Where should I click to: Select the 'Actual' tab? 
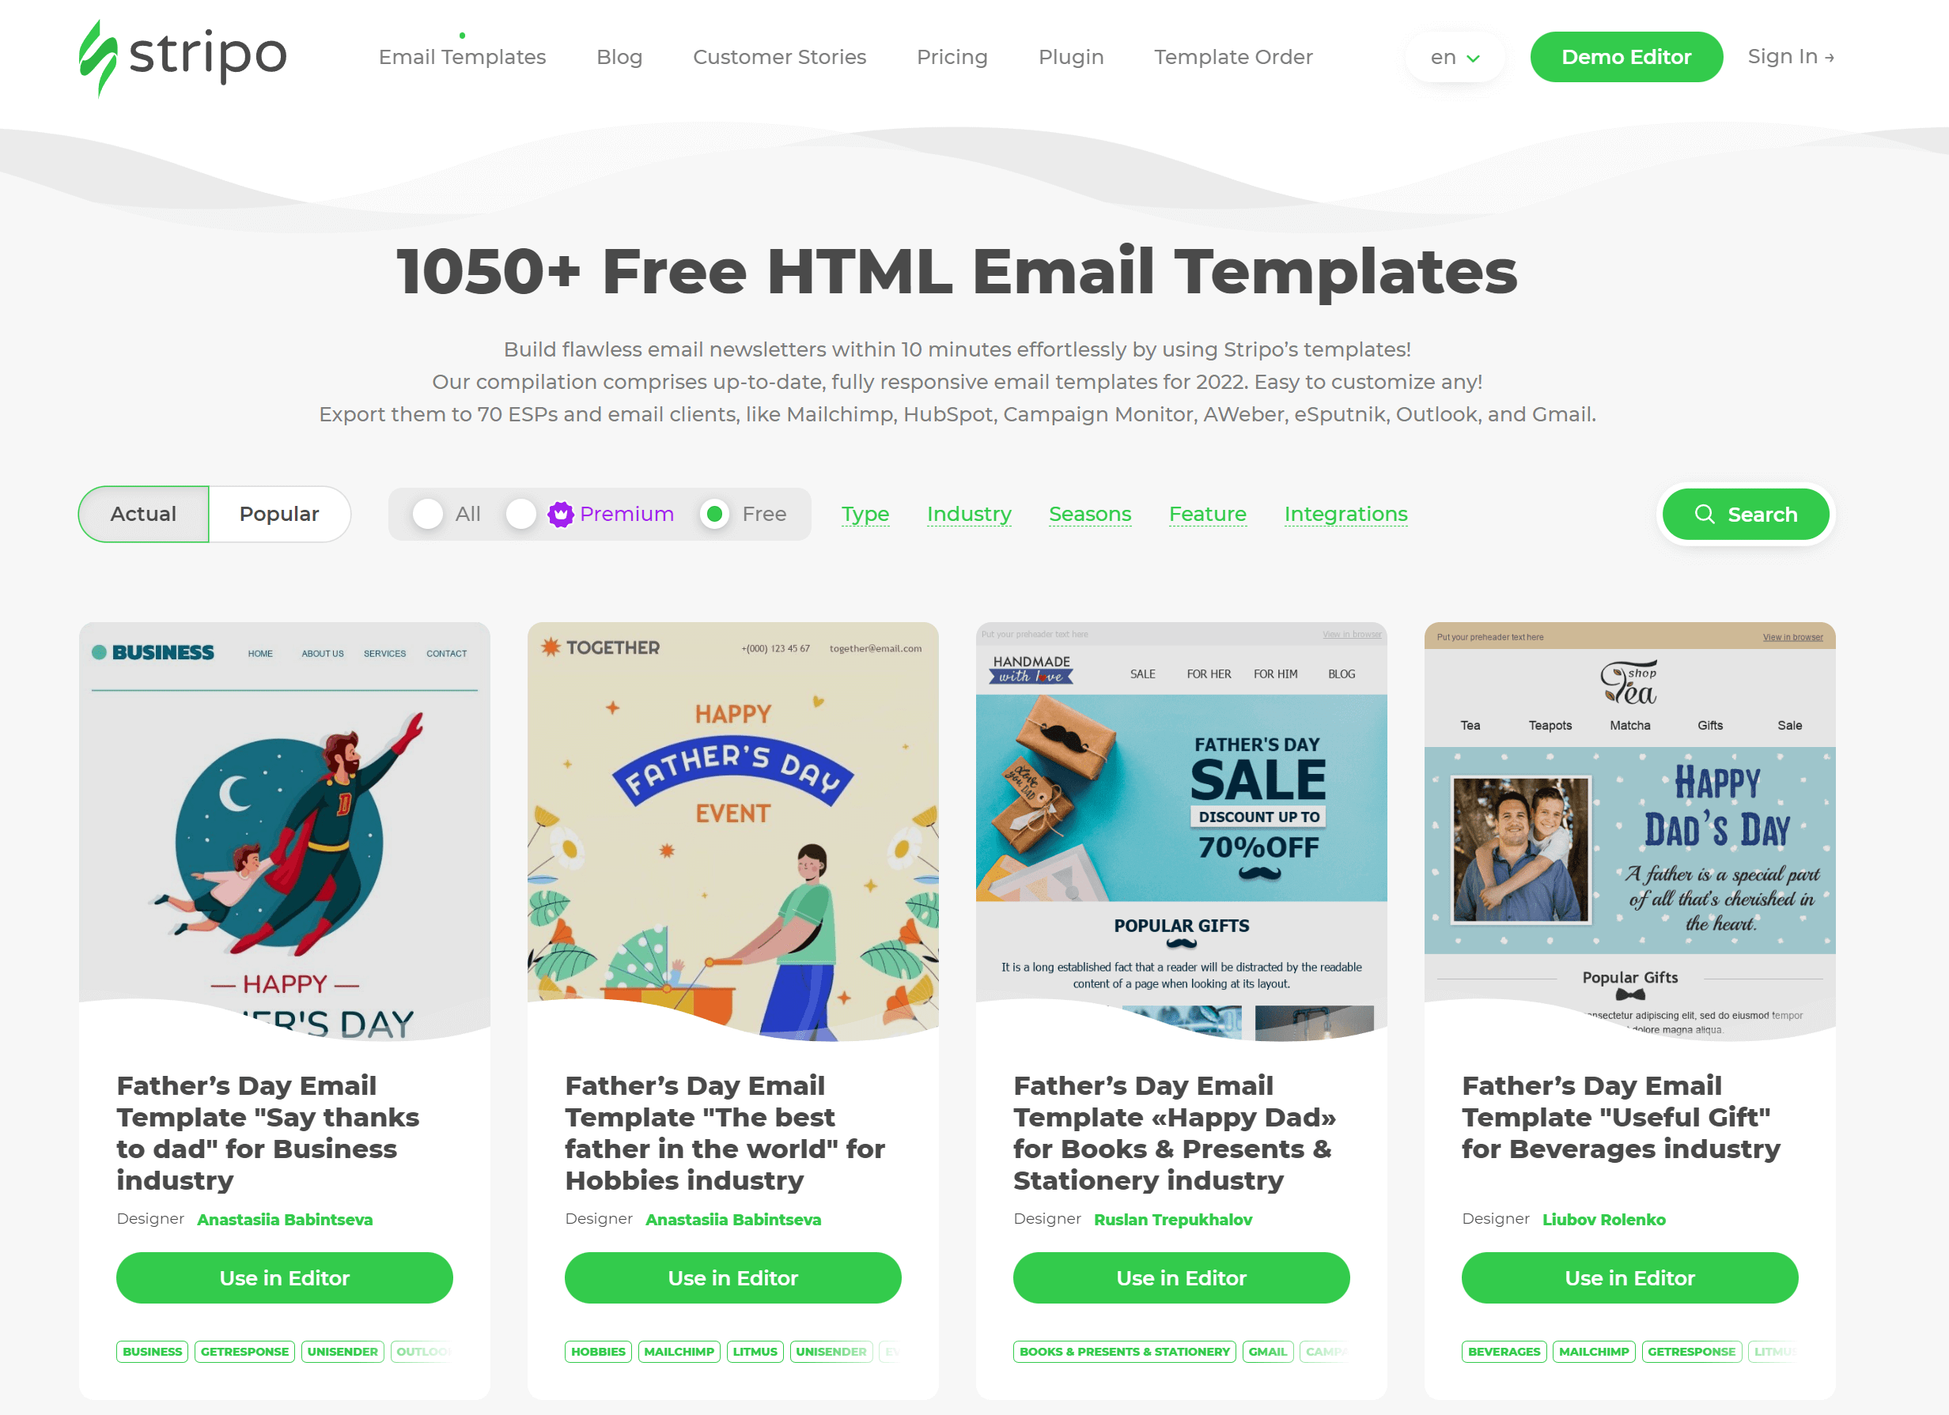click(144, 512)
